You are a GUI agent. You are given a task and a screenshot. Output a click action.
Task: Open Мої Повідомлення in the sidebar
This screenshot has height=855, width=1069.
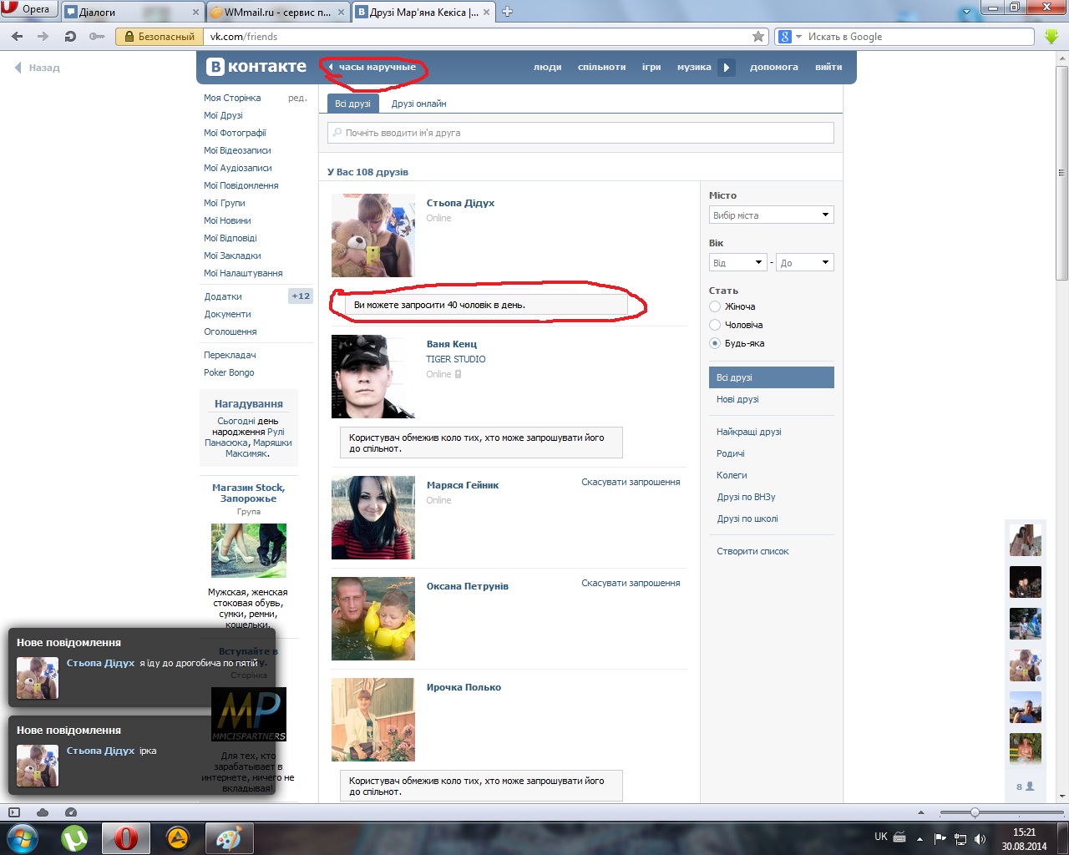coord(241,185)
